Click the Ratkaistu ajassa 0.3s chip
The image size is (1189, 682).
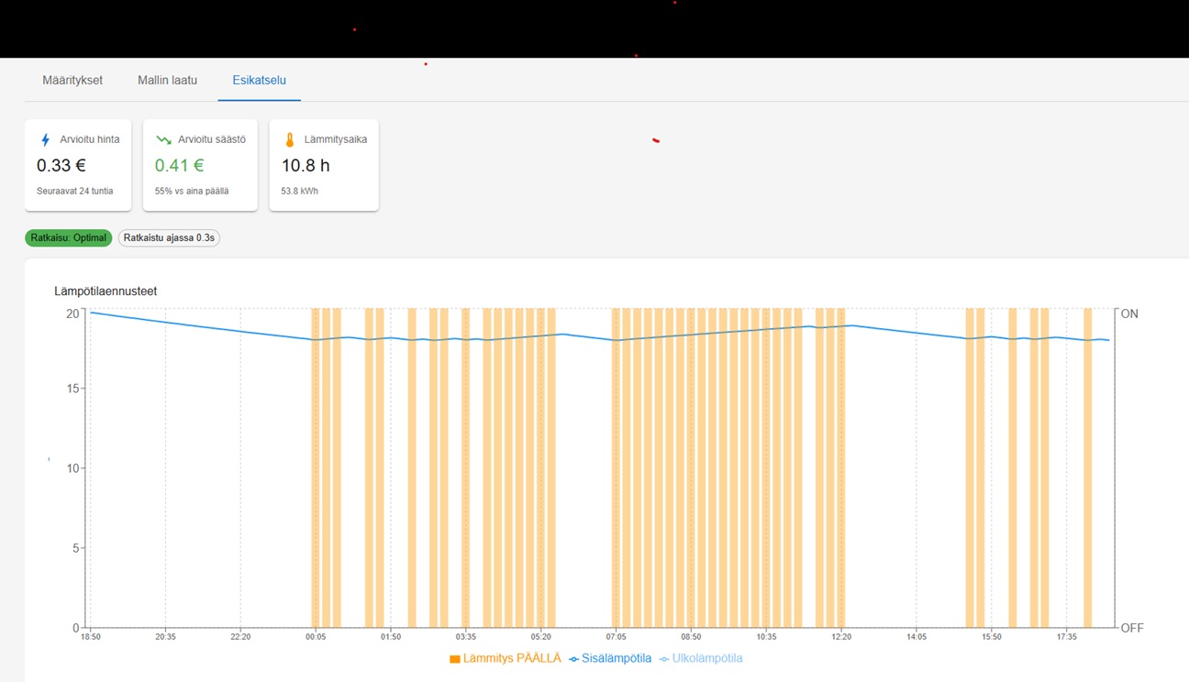tap(169, 238)
